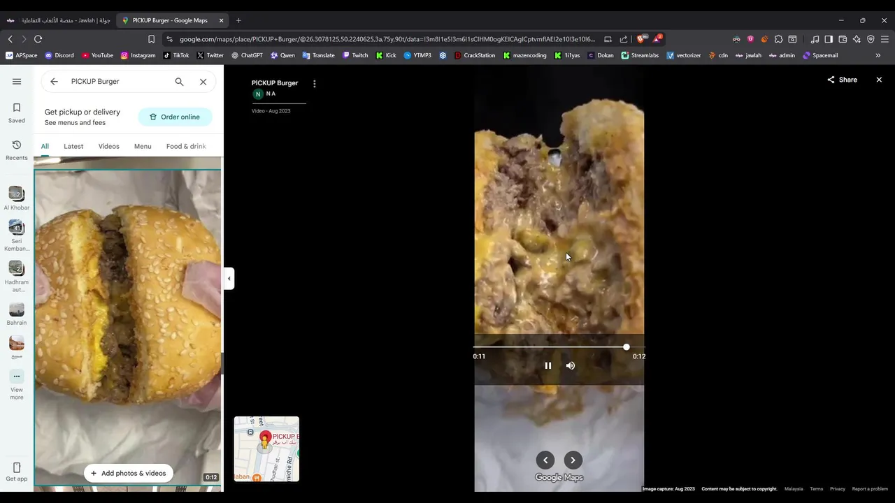Click Add photos & videos button
Image resolution: width=895 pixels, height=503 pixels.
(129, 473)
